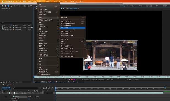Viewport: 170px width, 101px height.
Task: Click the timeline layer search field
Action: click(x=25, y=88)
